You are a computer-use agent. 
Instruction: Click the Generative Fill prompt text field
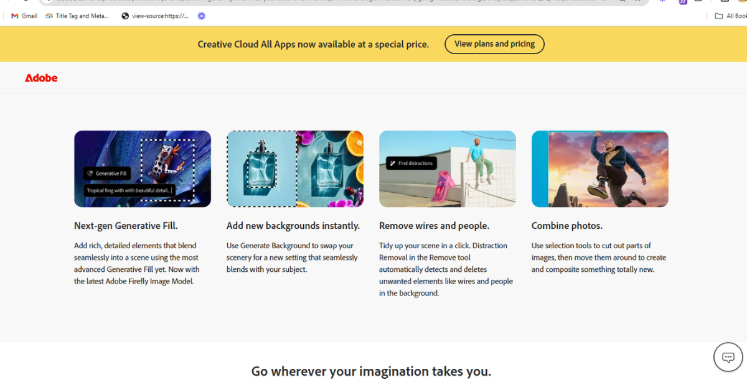point(129,191)
